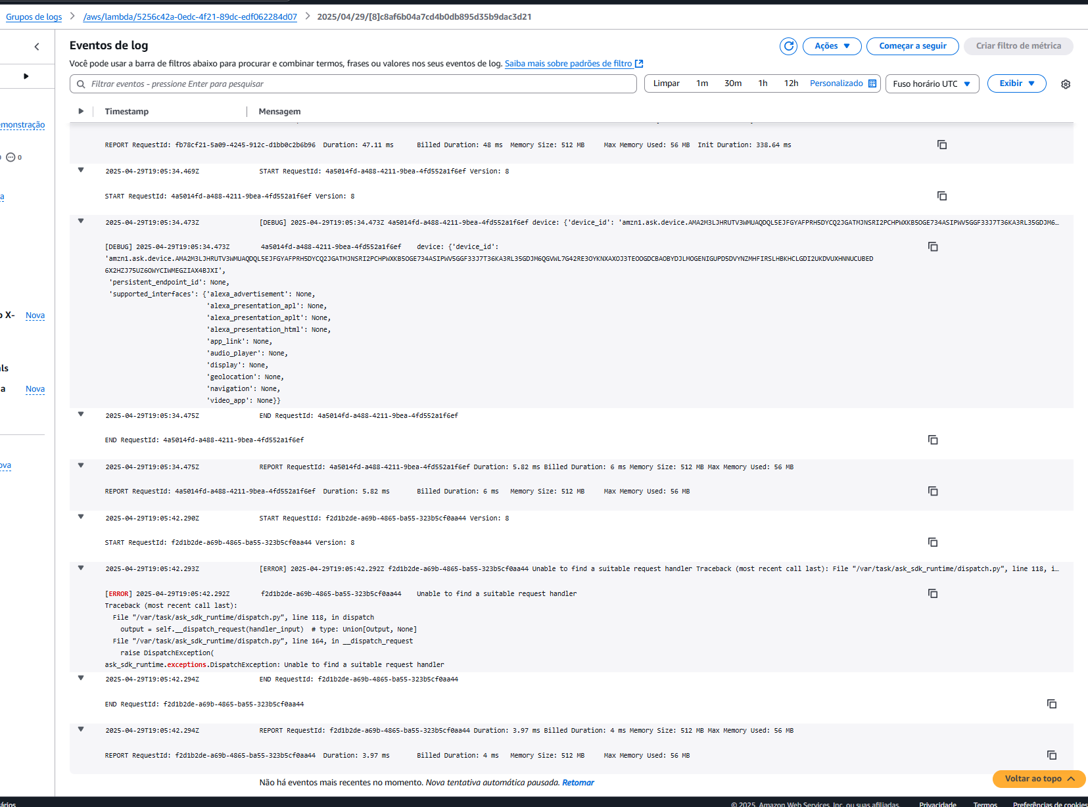Copy the START 4a5014fd log message
Screen dimensions: 1088x807
click(x=942, y=196)
